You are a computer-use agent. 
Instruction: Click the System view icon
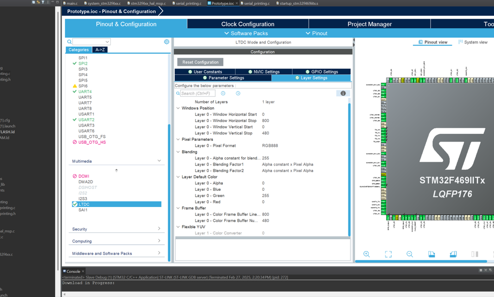(x=461, y=42)
